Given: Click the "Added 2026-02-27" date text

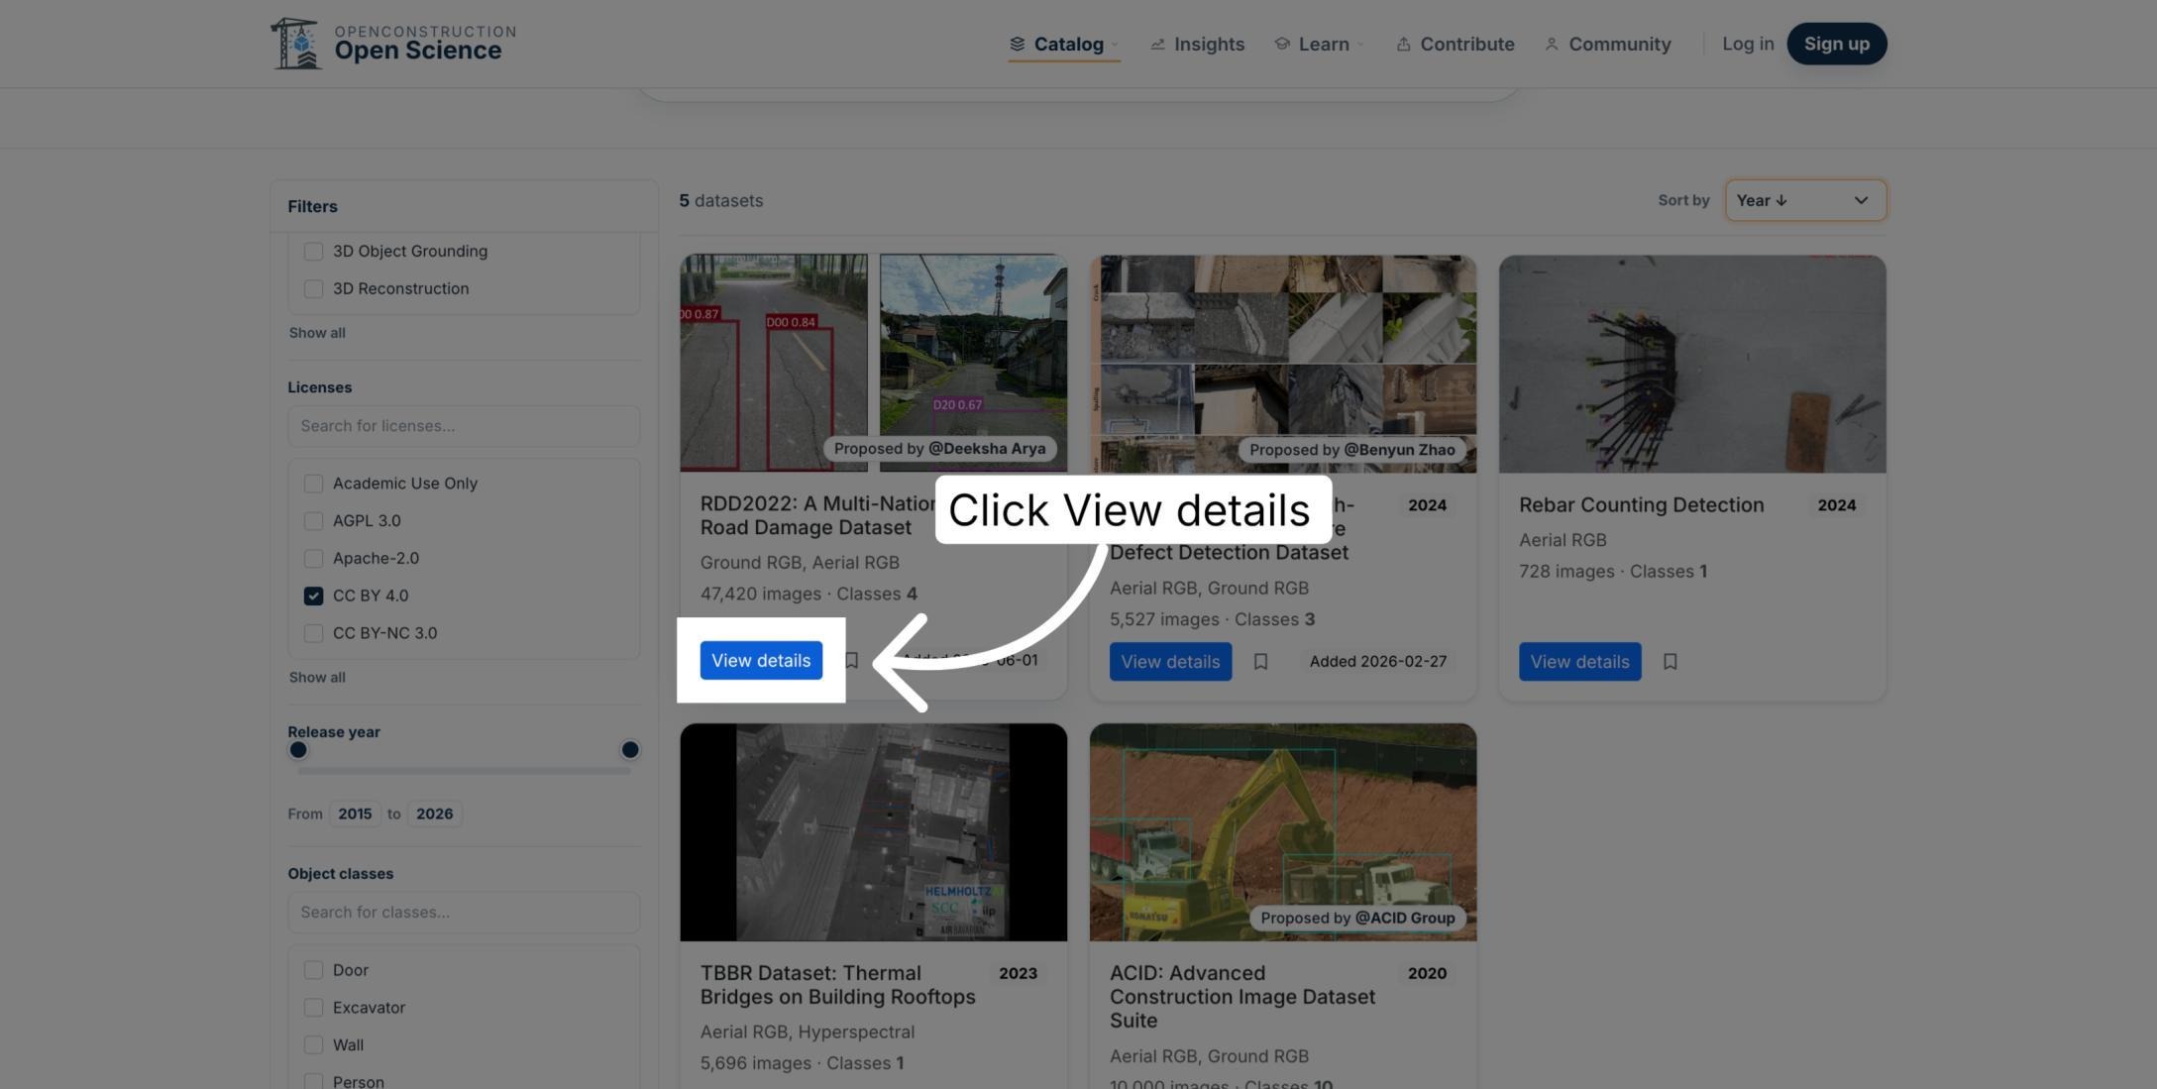Looking at the screenshot, I should click(x=1377, y=662).
